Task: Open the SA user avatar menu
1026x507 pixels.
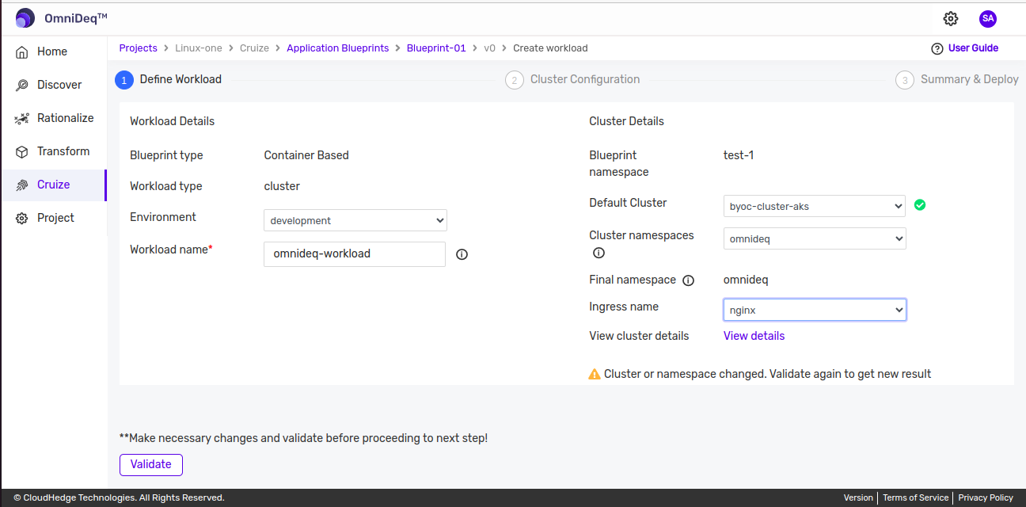Action: coord(988,18)
